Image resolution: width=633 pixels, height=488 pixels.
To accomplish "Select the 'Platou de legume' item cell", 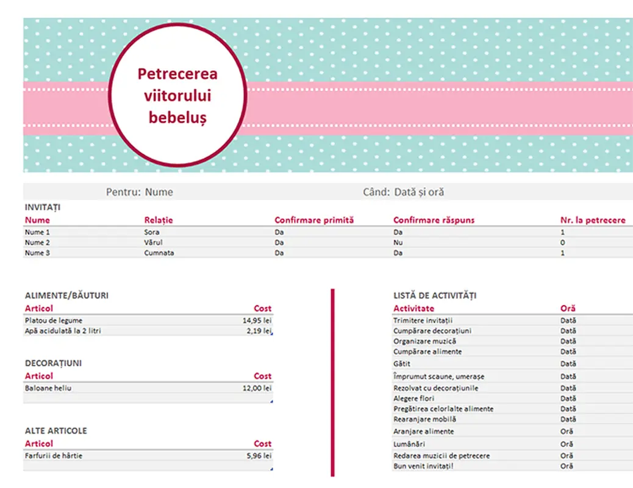I will point(54,320).
